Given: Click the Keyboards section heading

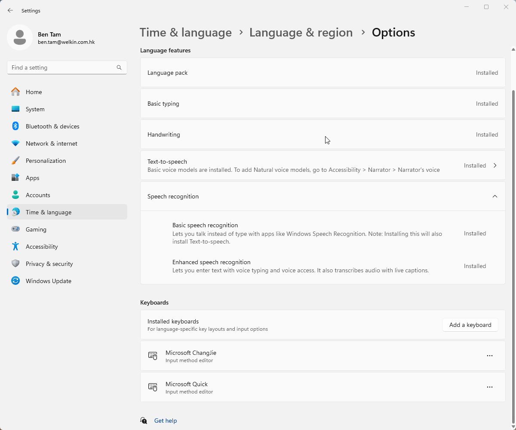Looking at the screenshot, I should (x=154, y=302).
